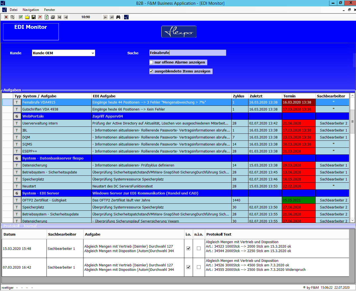Click 'Eingänge heute 66 Positionen' cell
The width and height of the screenshot is (356, 291).
click(x=162, y=109)
